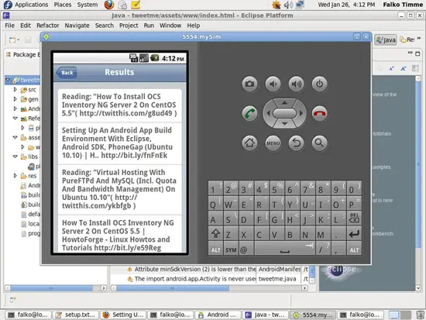Click the network icon in system tray
This screenshot has width=426, height=320.
[x=300, y=5]
